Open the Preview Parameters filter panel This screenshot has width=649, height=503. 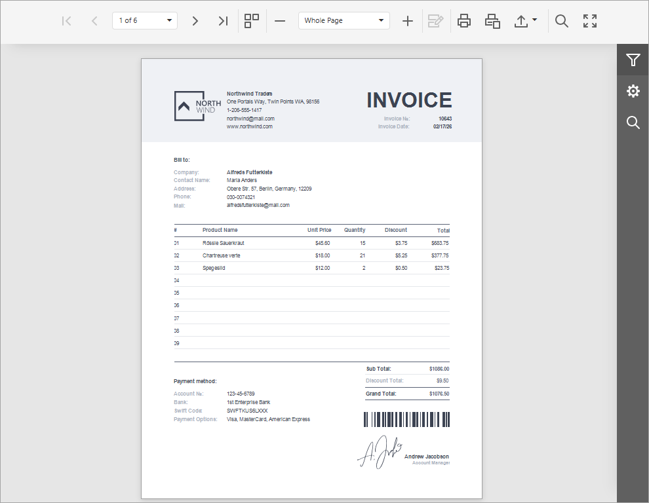click(x=633, y=60)
